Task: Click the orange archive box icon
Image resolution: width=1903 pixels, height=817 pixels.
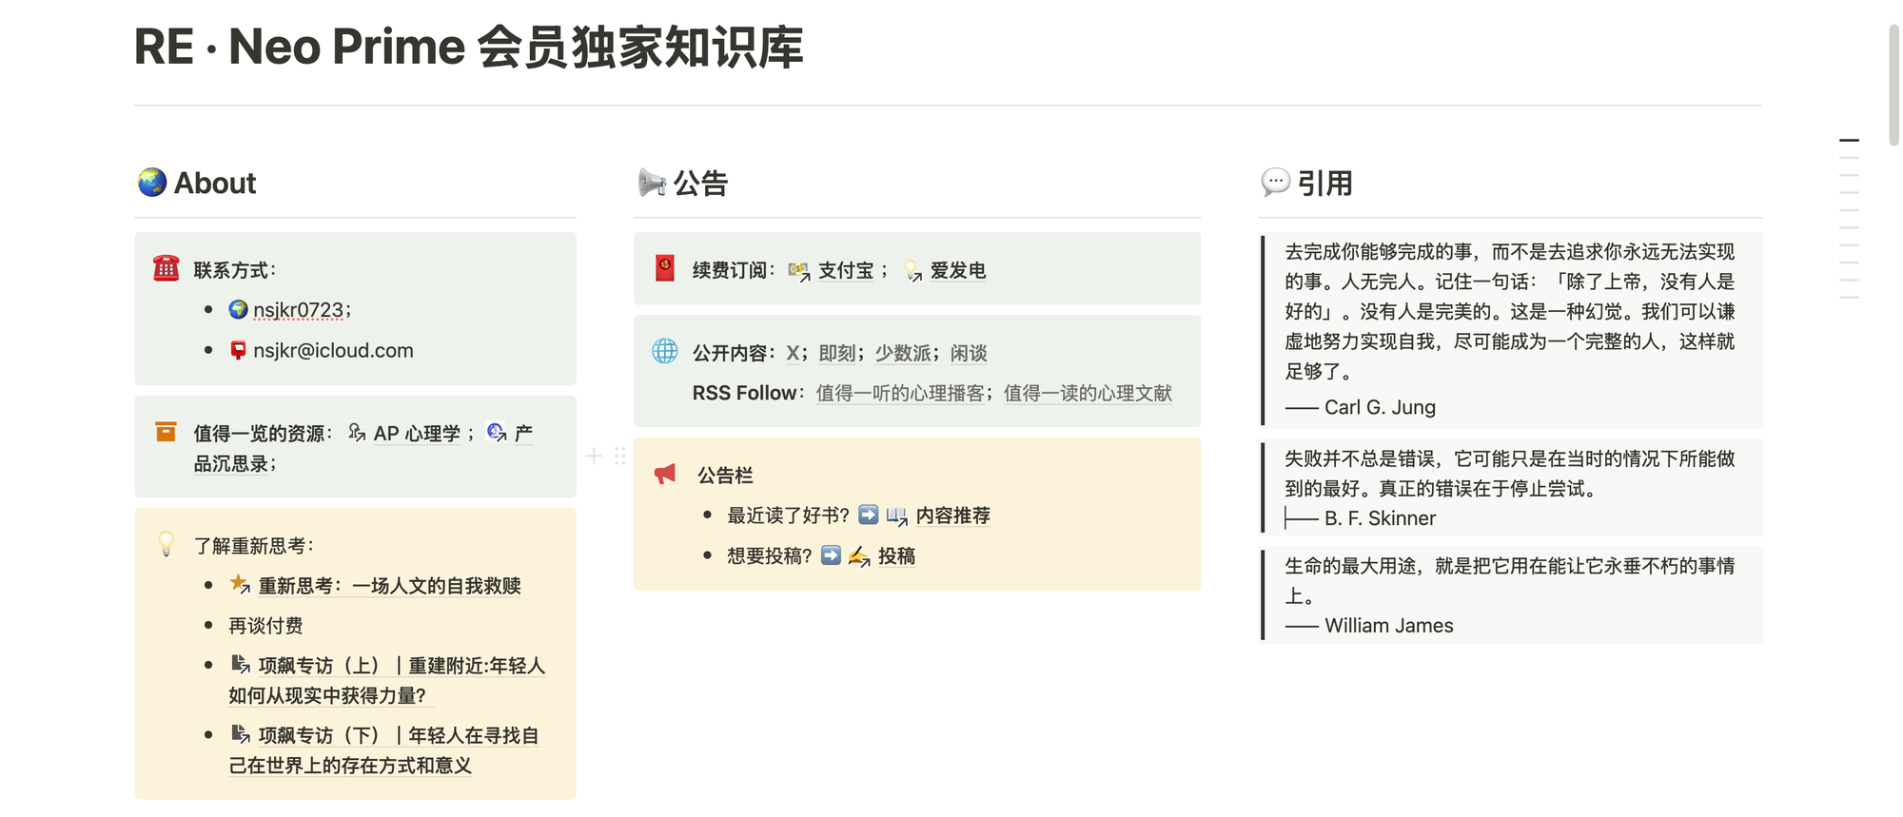Action: point(166,432)
